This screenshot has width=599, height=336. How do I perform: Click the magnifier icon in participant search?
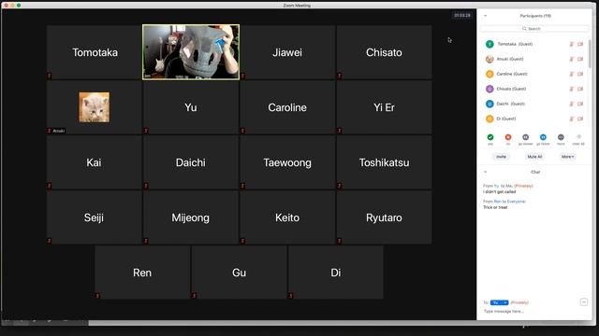click(524, 29)
